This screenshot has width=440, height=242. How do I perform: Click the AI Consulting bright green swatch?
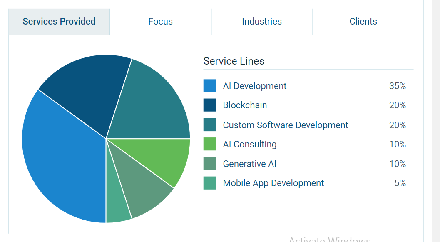(210, 144)
